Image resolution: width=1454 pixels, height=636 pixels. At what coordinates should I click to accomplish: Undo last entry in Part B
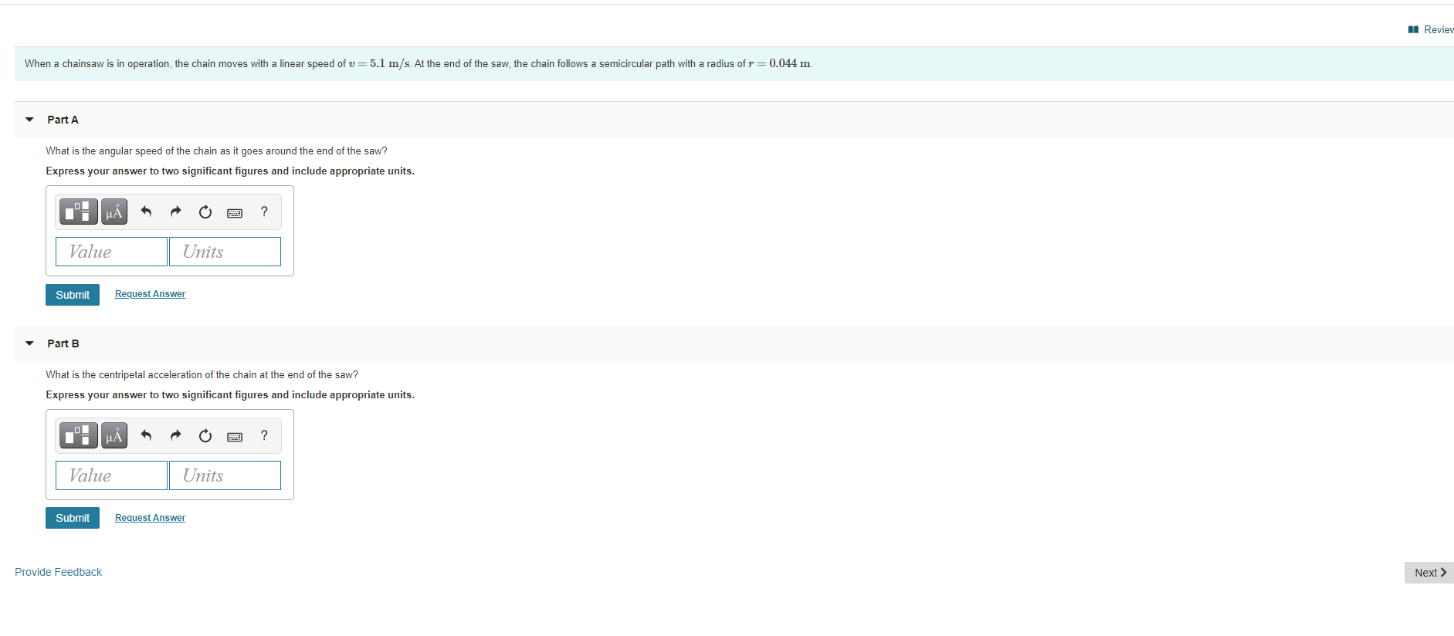(146, 435)
